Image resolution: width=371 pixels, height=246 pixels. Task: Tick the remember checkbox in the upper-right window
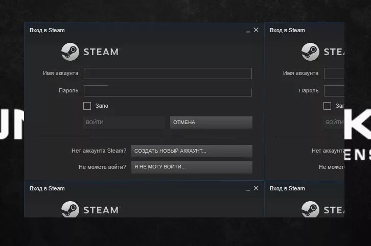pos(327,106)
